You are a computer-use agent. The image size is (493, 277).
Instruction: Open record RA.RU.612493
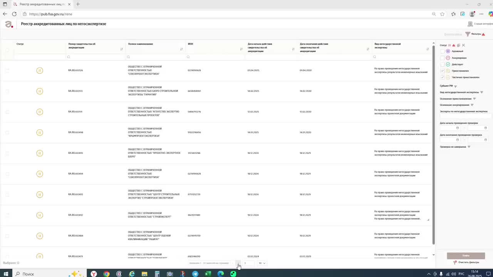coord(75,194)
